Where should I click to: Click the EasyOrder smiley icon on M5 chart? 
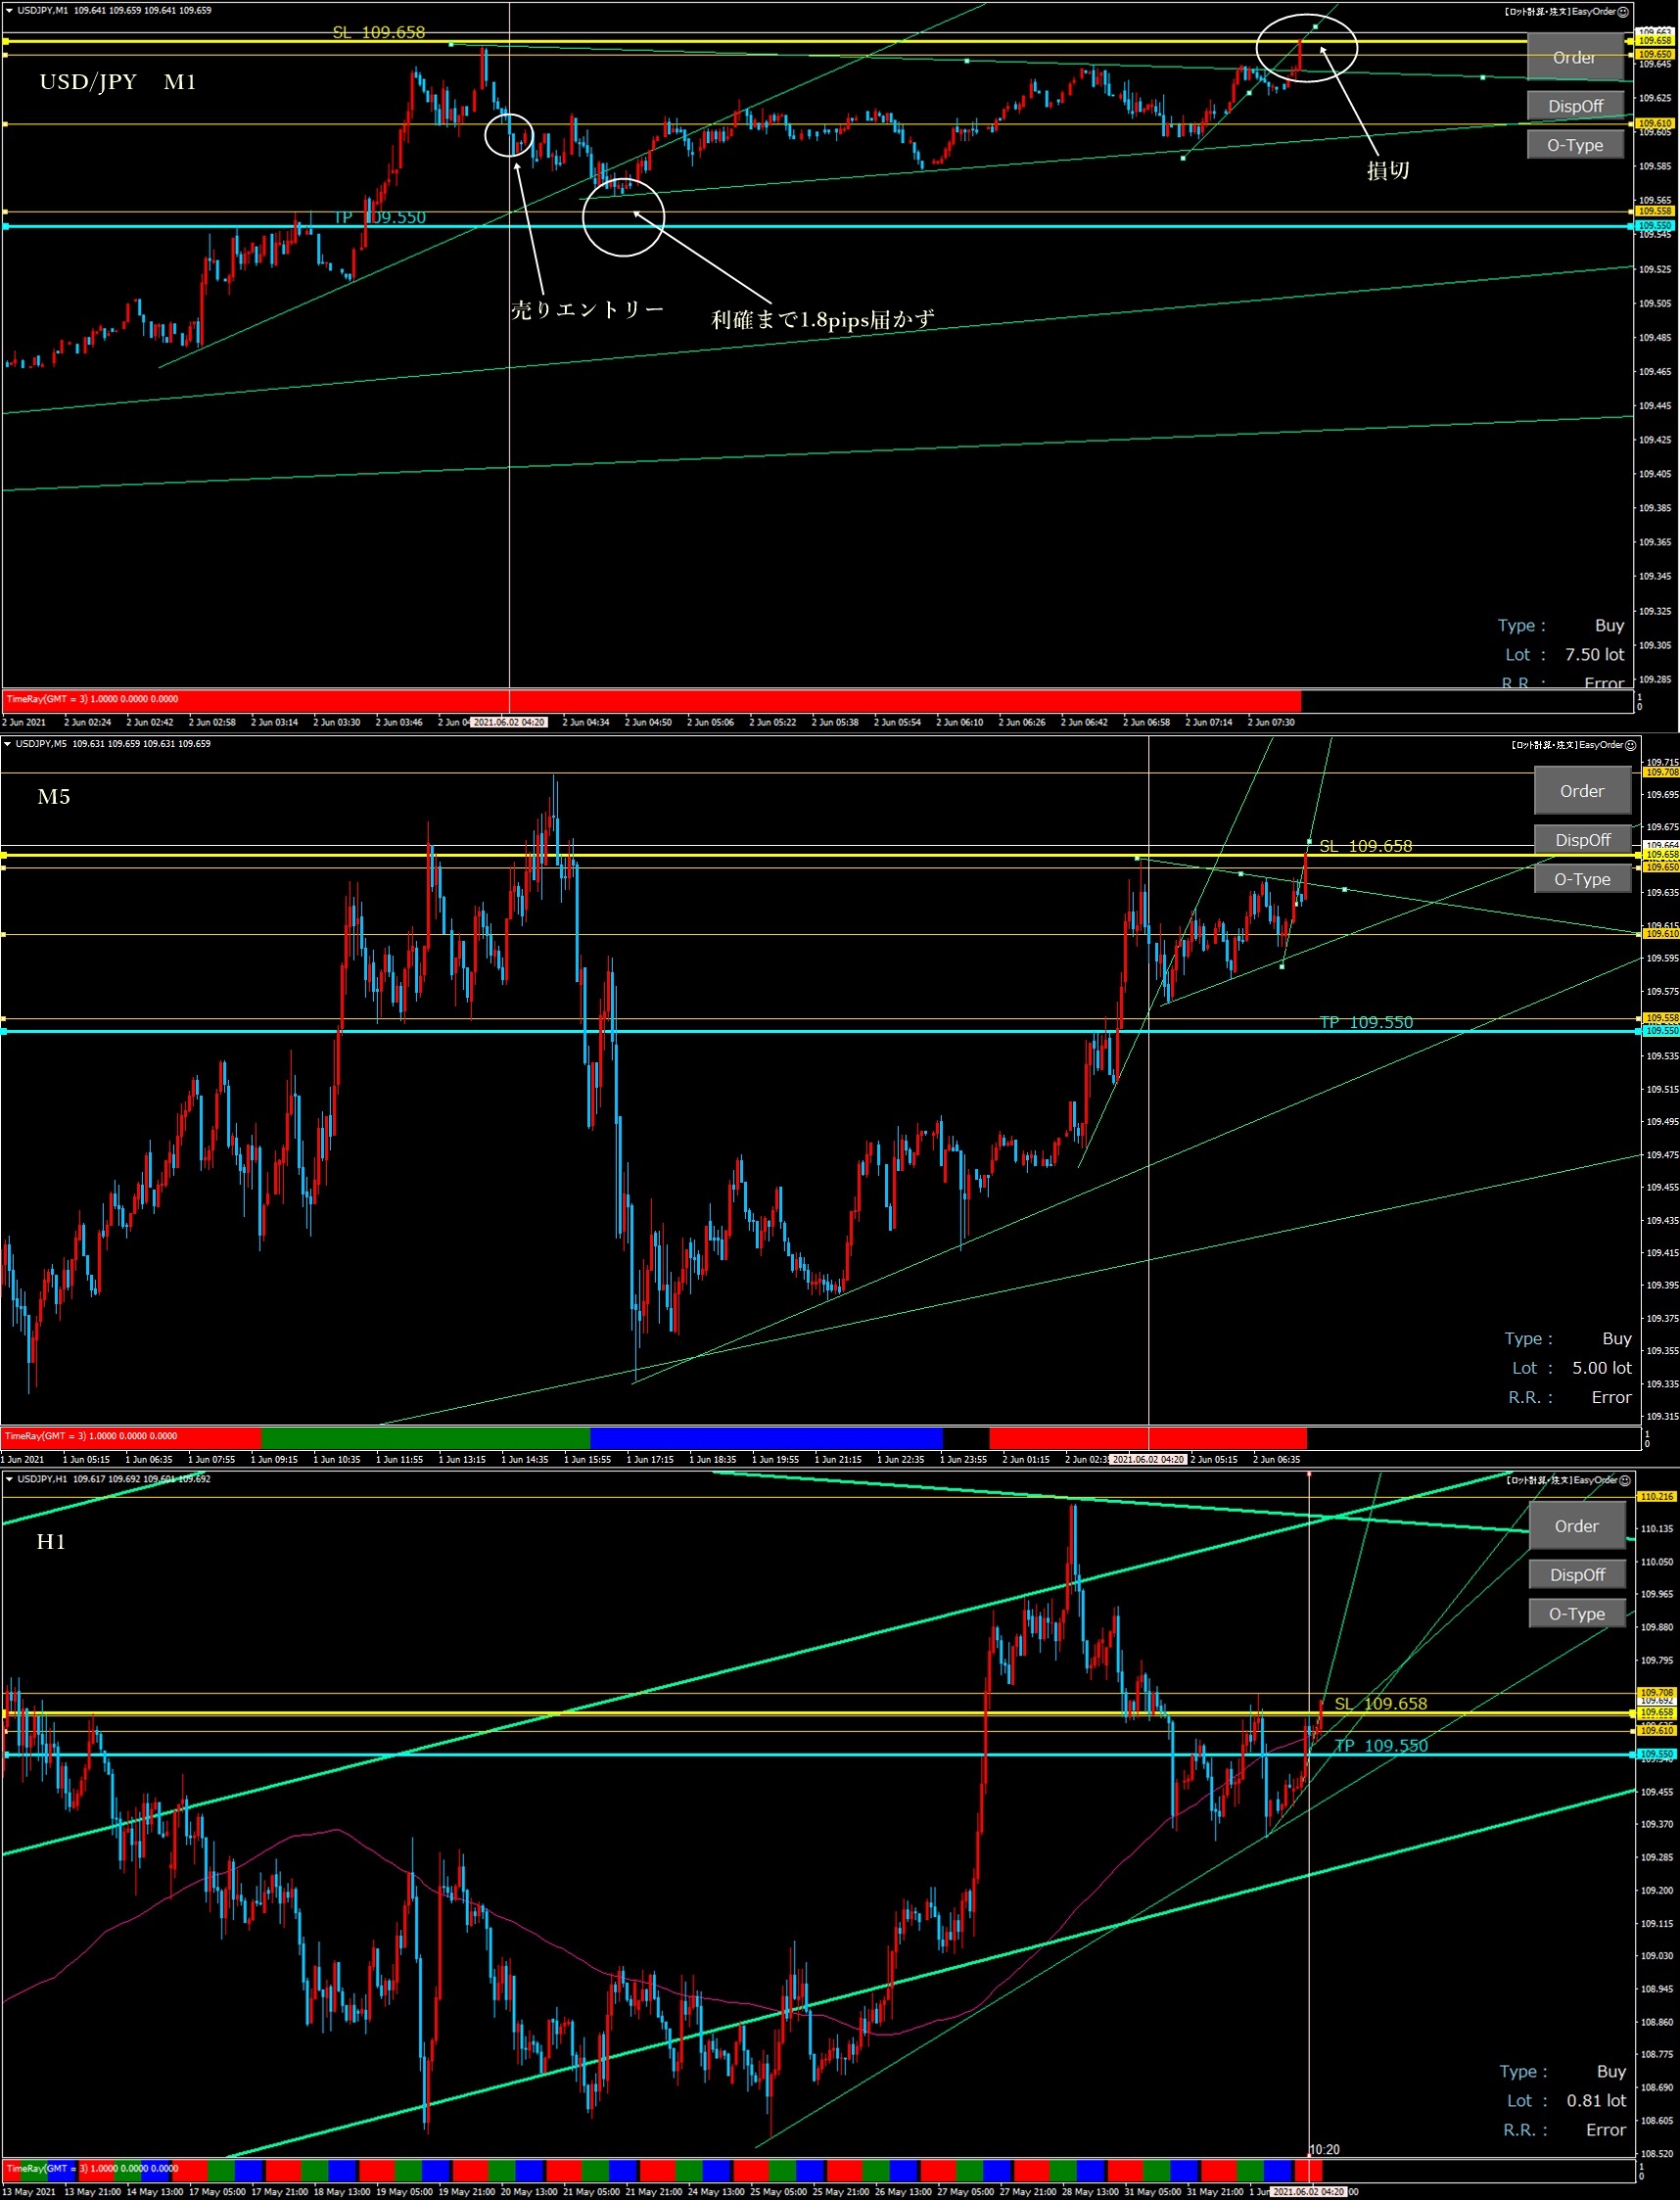(x=1630, y=745)
